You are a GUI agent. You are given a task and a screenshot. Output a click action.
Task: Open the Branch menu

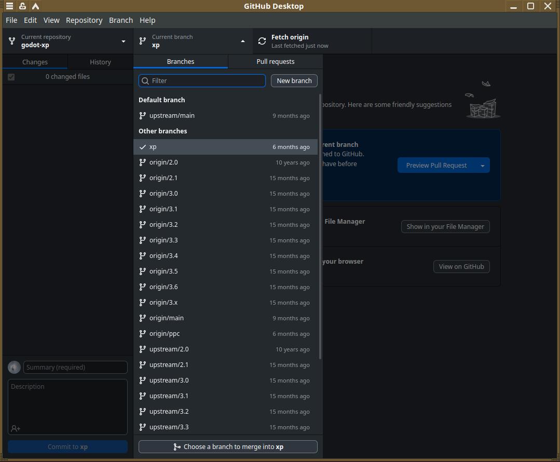pos(121,20)
